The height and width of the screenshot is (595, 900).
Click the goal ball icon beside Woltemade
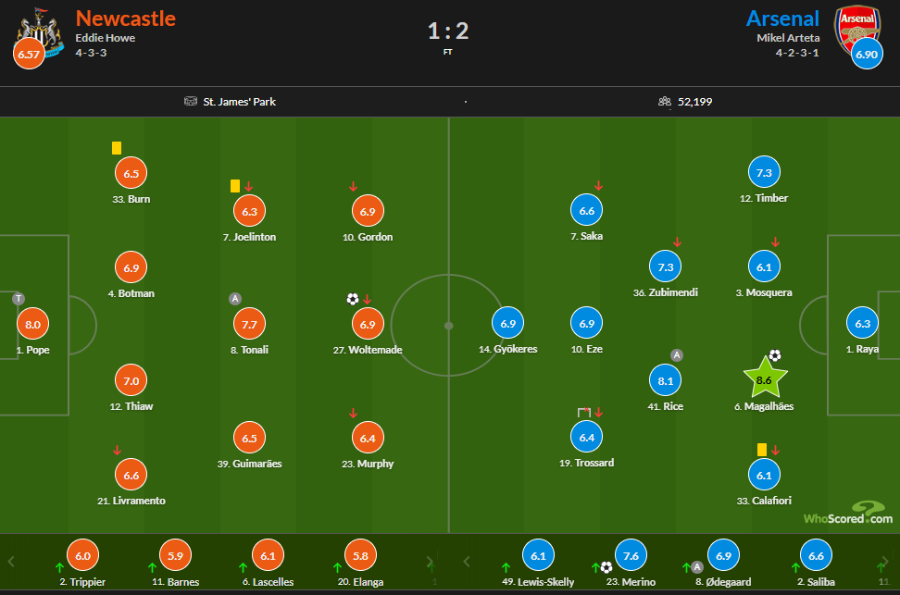coord(352,299)
